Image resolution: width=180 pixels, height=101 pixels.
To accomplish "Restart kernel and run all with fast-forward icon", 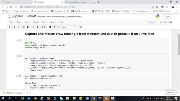I will (58, 27).
